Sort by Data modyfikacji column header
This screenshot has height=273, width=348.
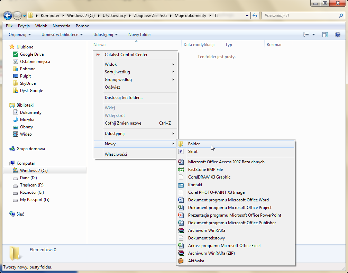pyautogui.click(x=199, y=45)
